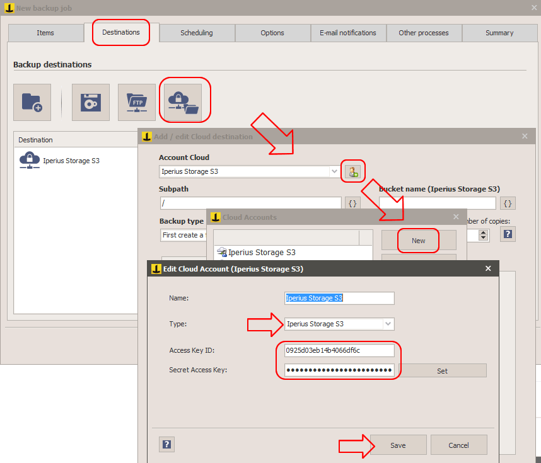Click the help icon in Edit Cloud Account dialog

pyautogui.click(x=166, y=444)
